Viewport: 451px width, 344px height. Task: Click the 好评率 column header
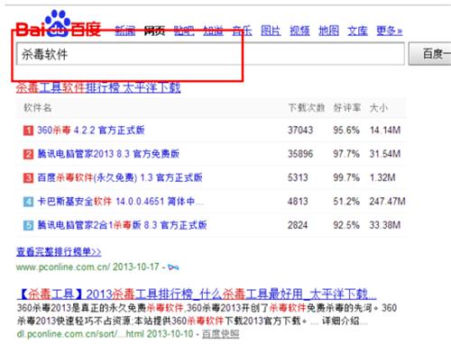[x=347, y=107]
